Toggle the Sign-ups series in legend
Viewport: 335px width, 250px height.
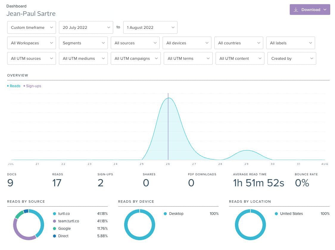[32, 86]
